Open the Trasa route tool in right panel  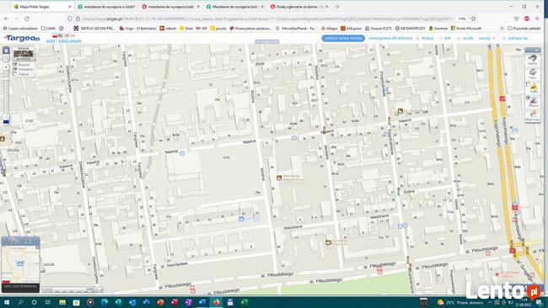(x=533, y=73)
